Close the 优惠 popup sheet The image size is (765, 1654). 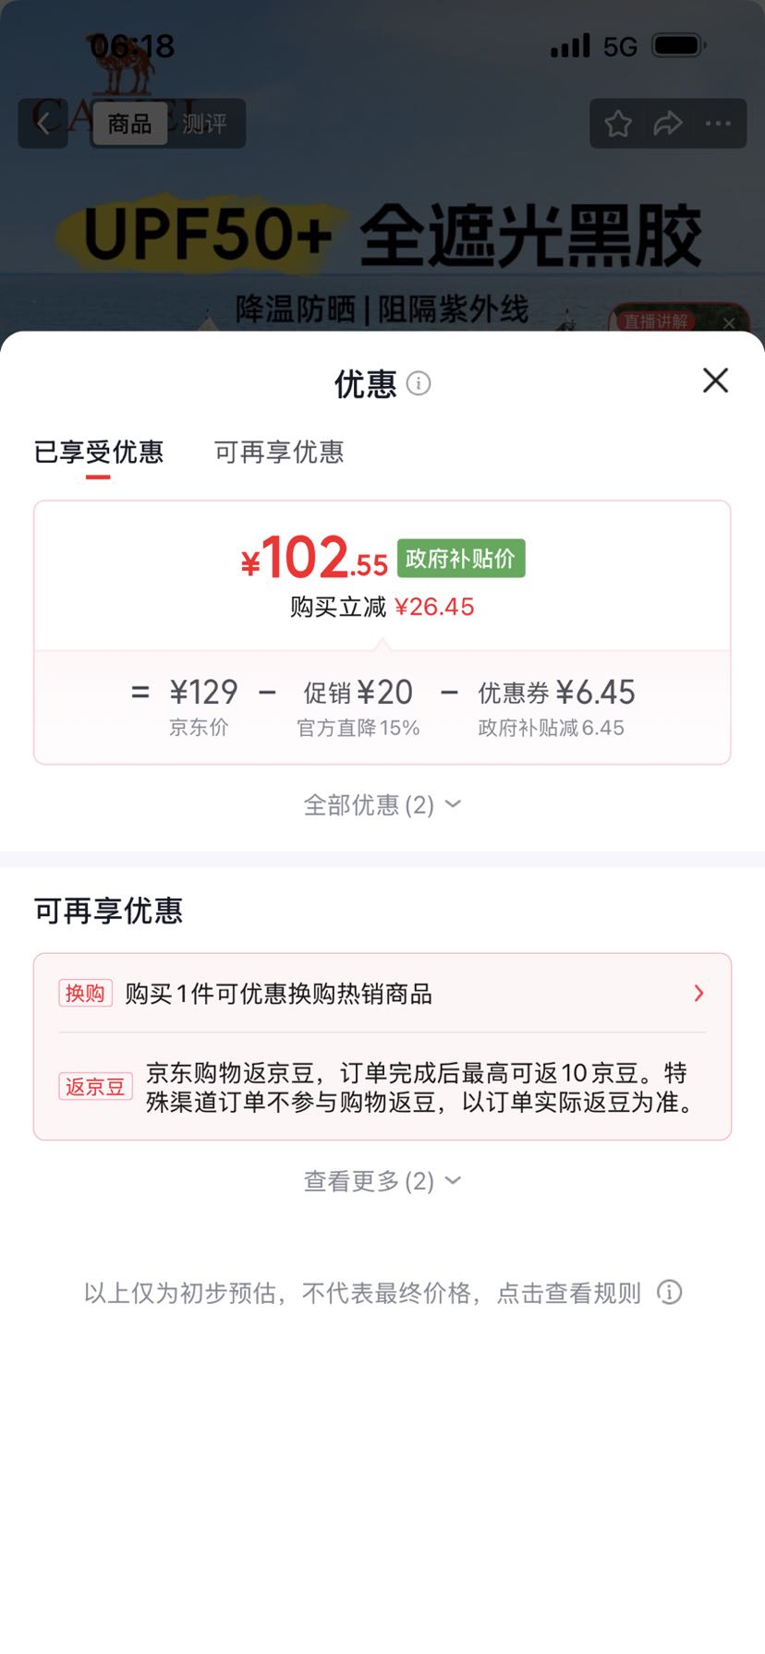click(x=715, y=380)
